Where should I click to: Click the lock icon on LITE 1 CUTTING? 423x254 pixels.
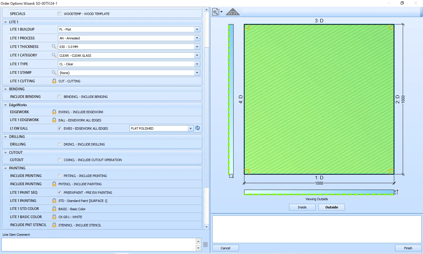point(54,81)
